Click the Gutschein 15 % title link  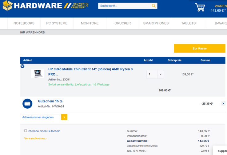point(50,101)
